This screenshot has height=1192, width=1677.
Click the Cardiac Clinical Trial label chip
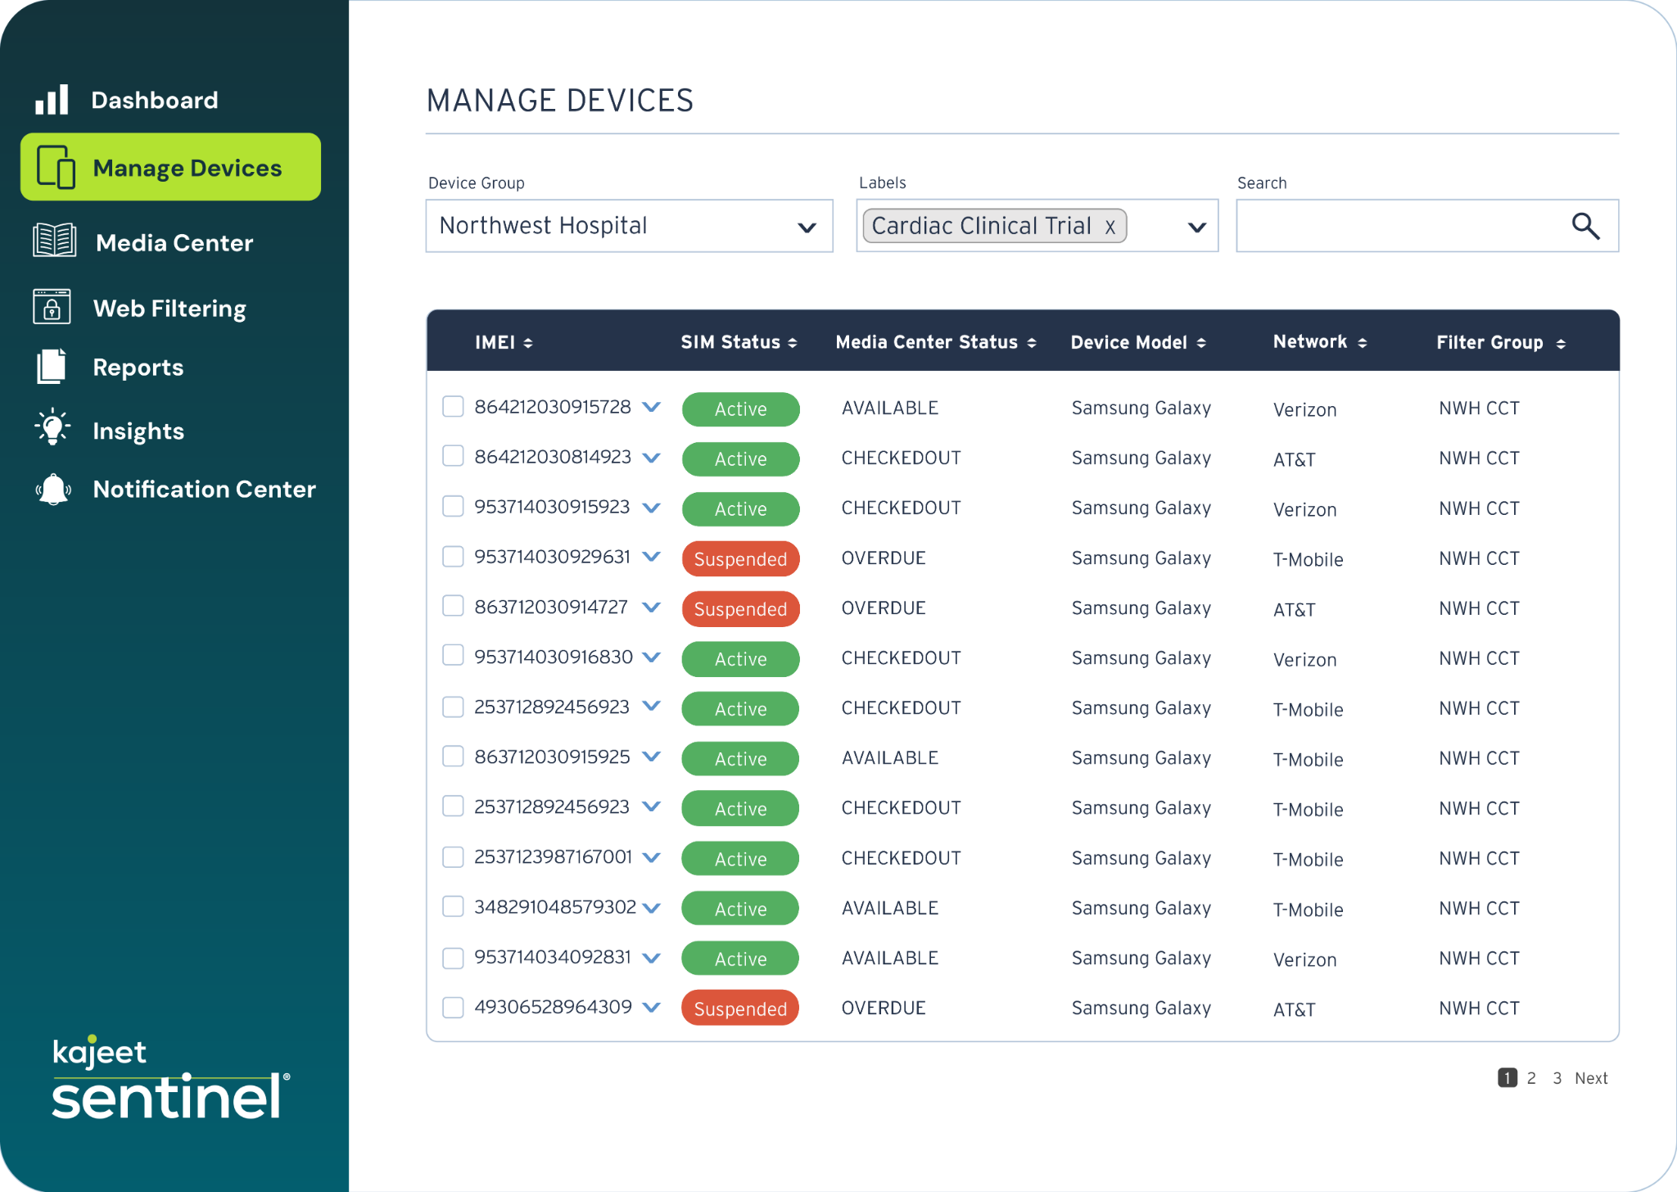(x=995, y=226)
